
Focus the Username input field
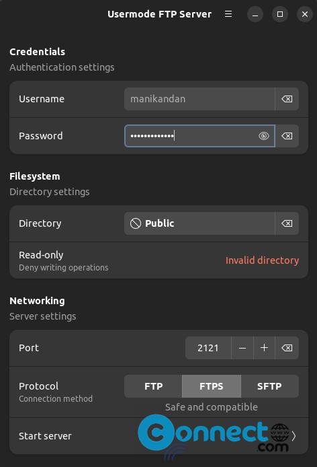click(199, 99)
